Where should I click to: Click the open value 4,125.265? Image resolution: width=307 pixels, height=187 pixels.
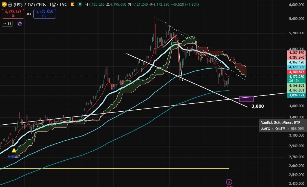(x=96, y=4)
